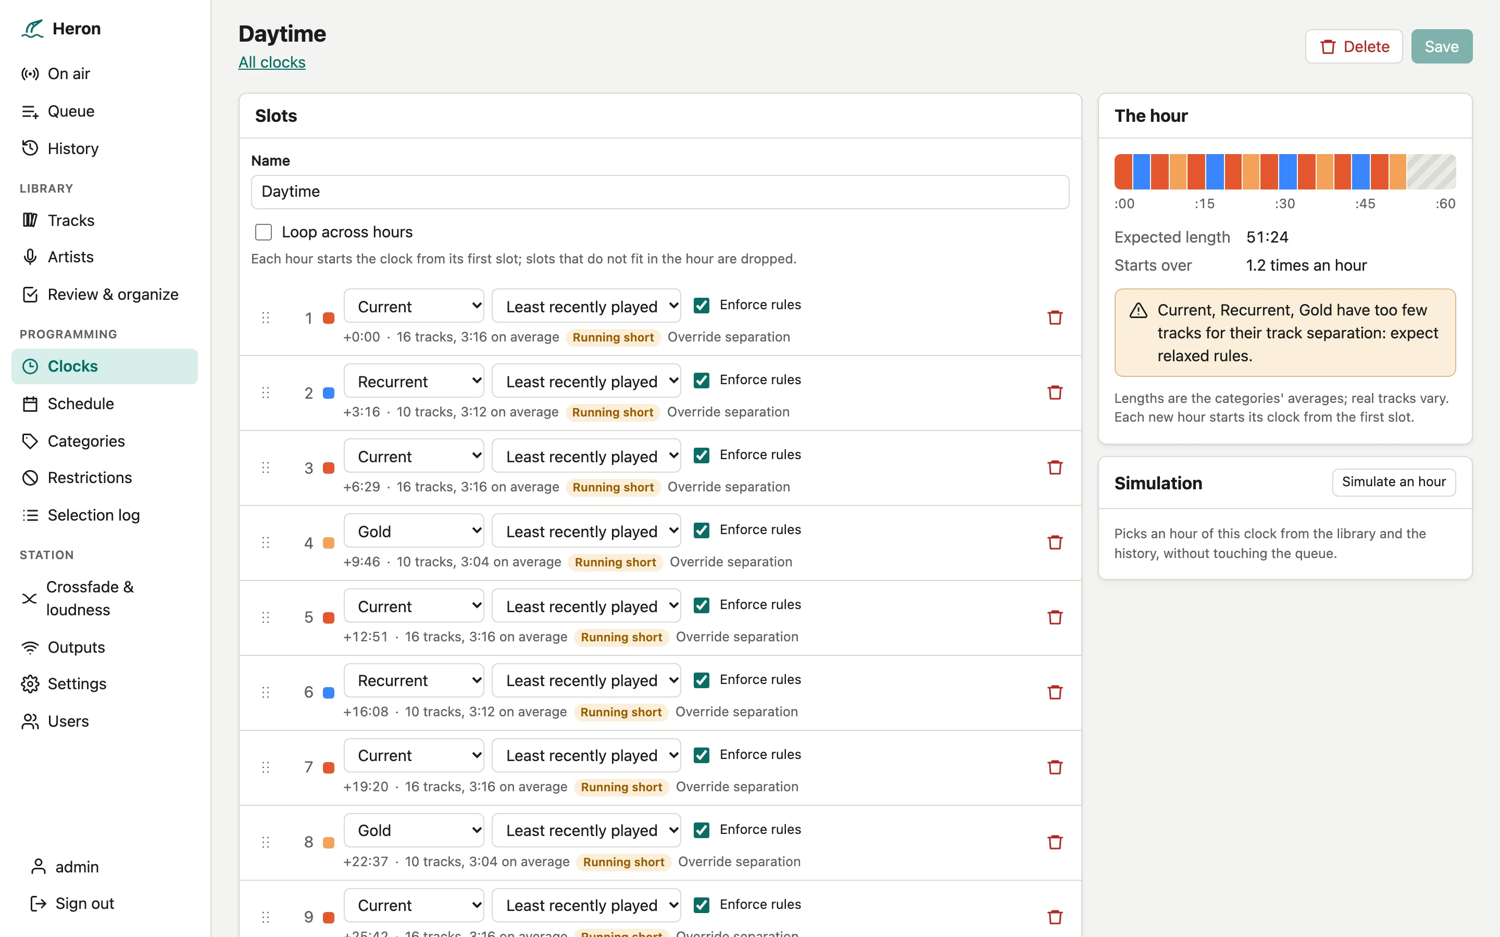The image size is (1500, 937).
Task: Select the drag handle for slot 5
Action: pos(266,617)
